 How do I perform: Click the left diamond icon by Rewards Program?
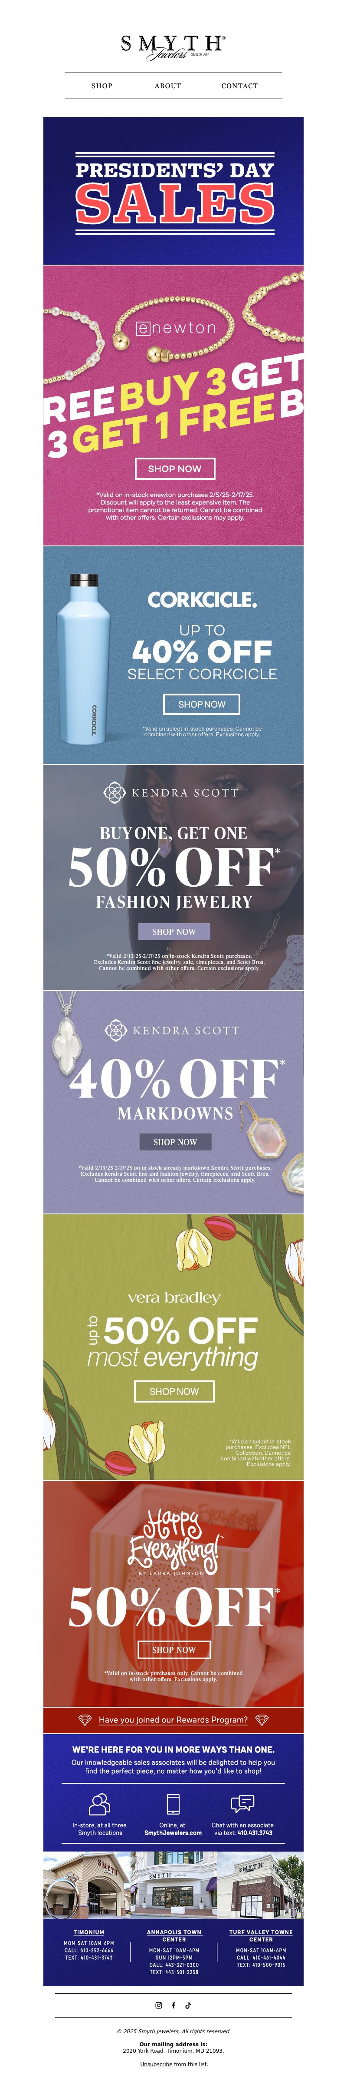point(84,1719)
